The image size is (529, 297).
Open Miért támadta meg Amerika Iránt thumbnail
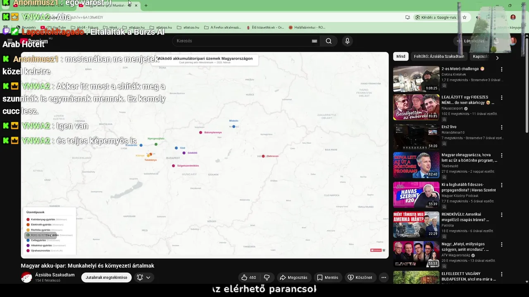(x=416, y=224)
